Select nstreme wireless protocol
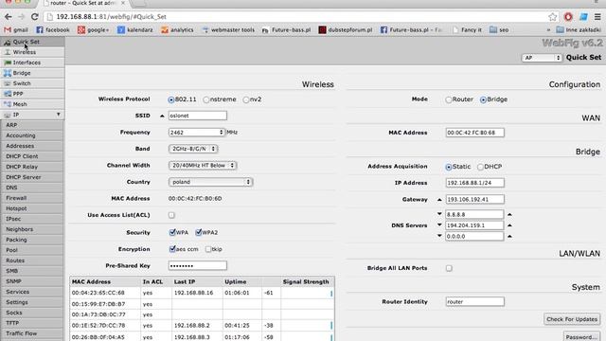 click(206, 99)
